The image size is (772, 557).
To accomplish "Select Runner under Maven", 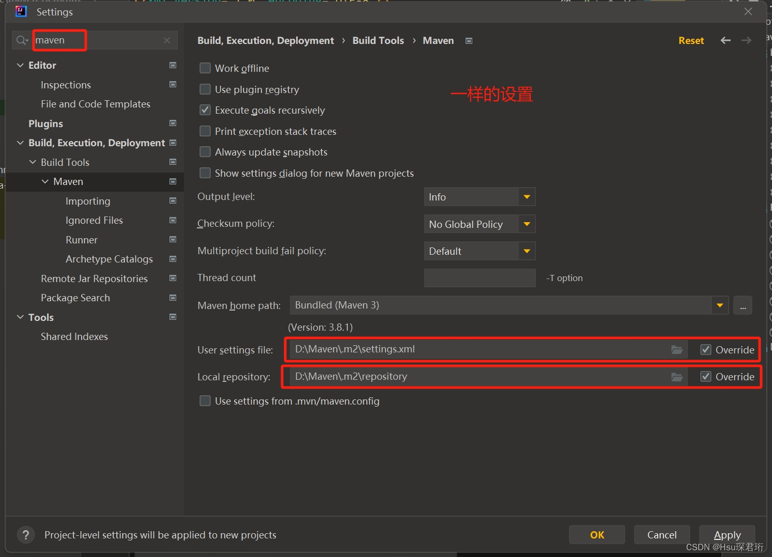I will click(x=82, y=240).
